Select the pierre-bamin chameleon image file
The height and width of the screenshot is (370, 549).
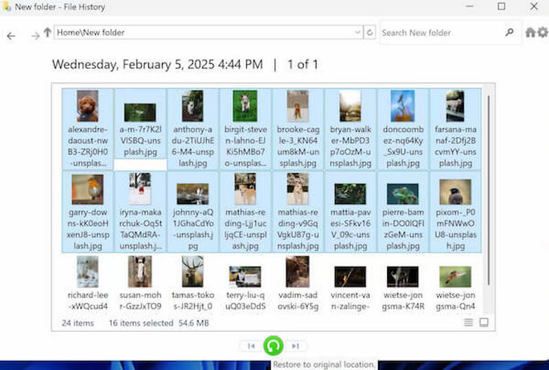click(402, 194)
